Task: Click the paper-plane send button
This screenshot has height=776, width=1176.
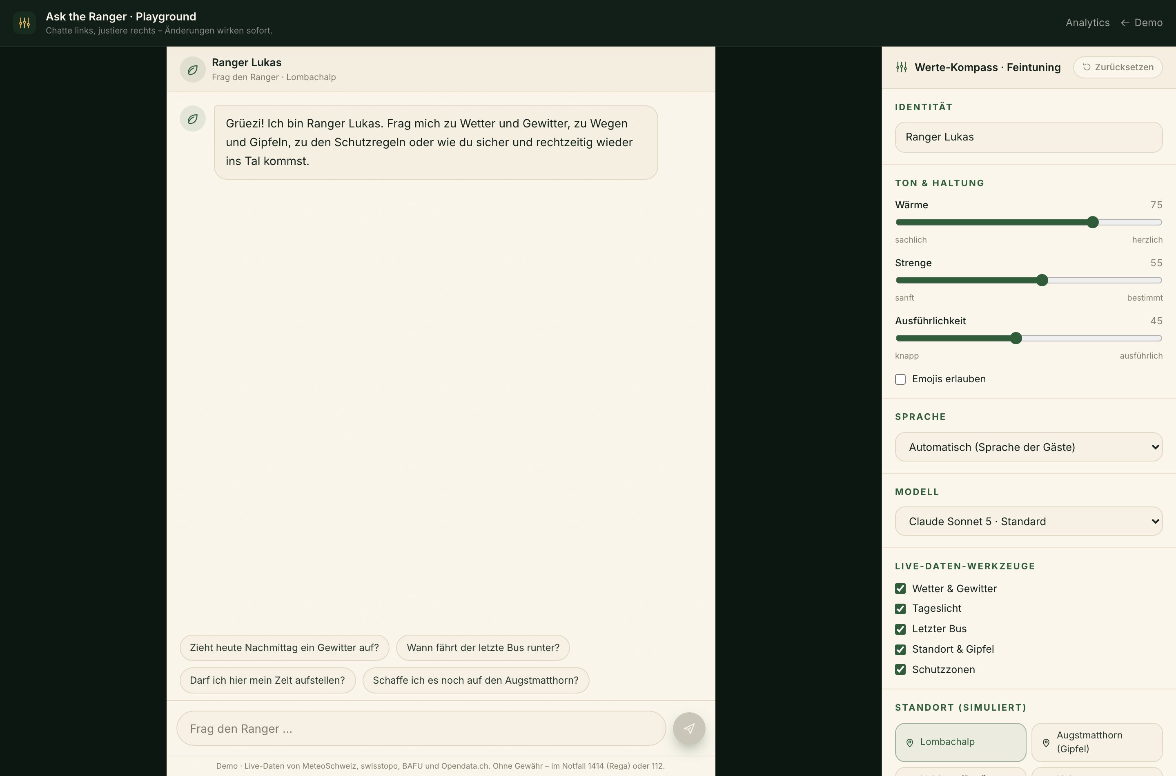Action: [689, 729]
